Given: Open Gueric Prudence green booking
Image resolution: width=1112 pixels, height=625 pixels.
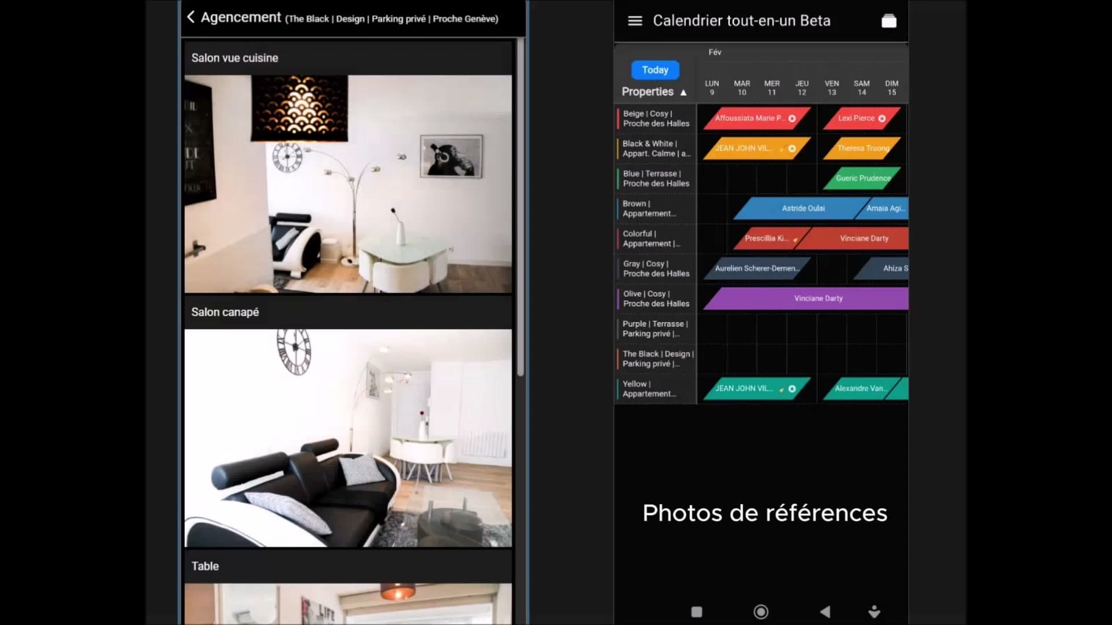Looking at the screenshot, I should tap(862, 178).
